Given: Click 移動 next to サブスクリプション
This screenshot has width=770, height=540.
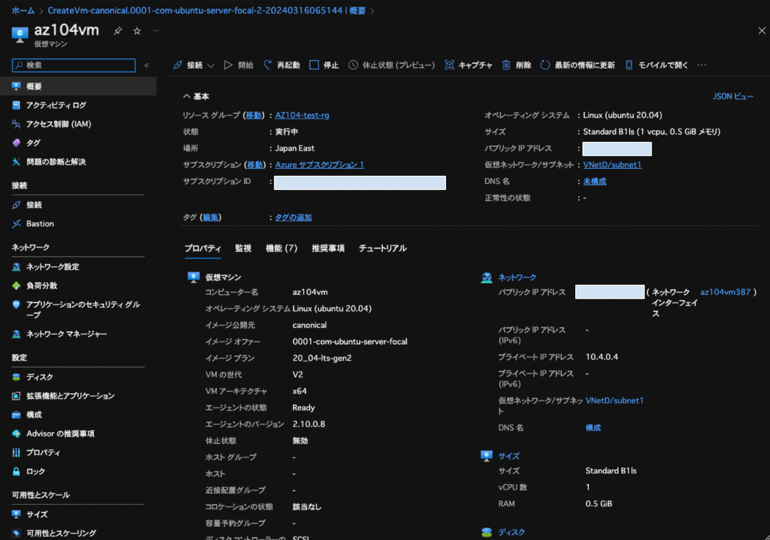Looking at the screenshot, I should pyautogui.click(x=255, y=165).
